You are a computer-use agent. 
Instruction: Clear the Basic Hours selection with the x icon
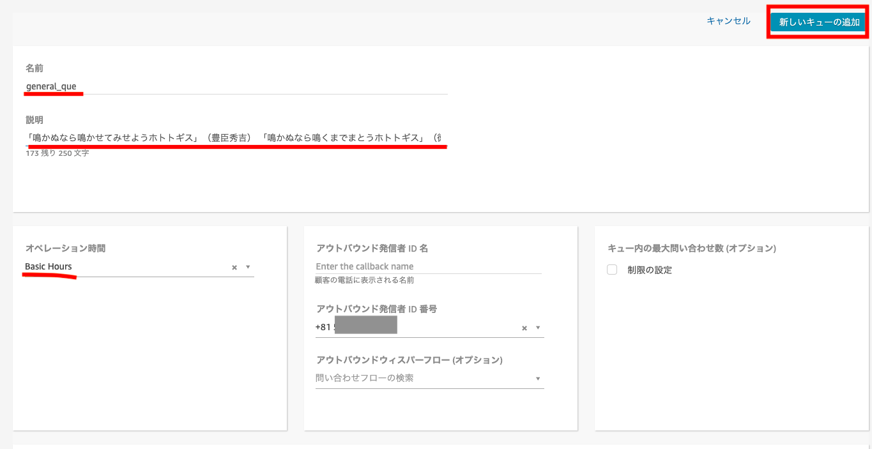pos(233,266)
